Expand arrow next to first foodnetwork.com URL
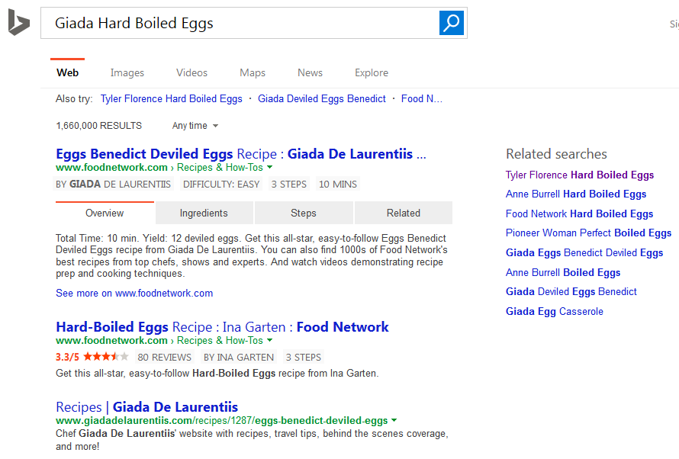The width and height of the screenshot is (679, 459). coord(270,168)
